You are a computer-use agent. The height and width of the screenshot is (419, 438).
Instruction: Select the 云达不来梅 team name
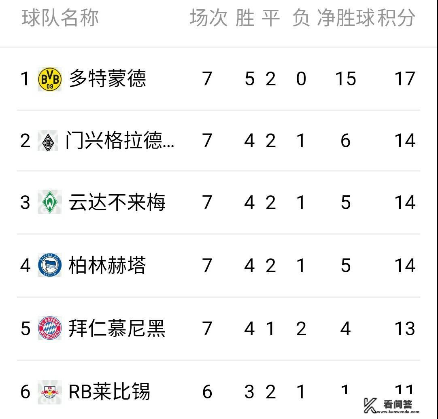(117, 202)
